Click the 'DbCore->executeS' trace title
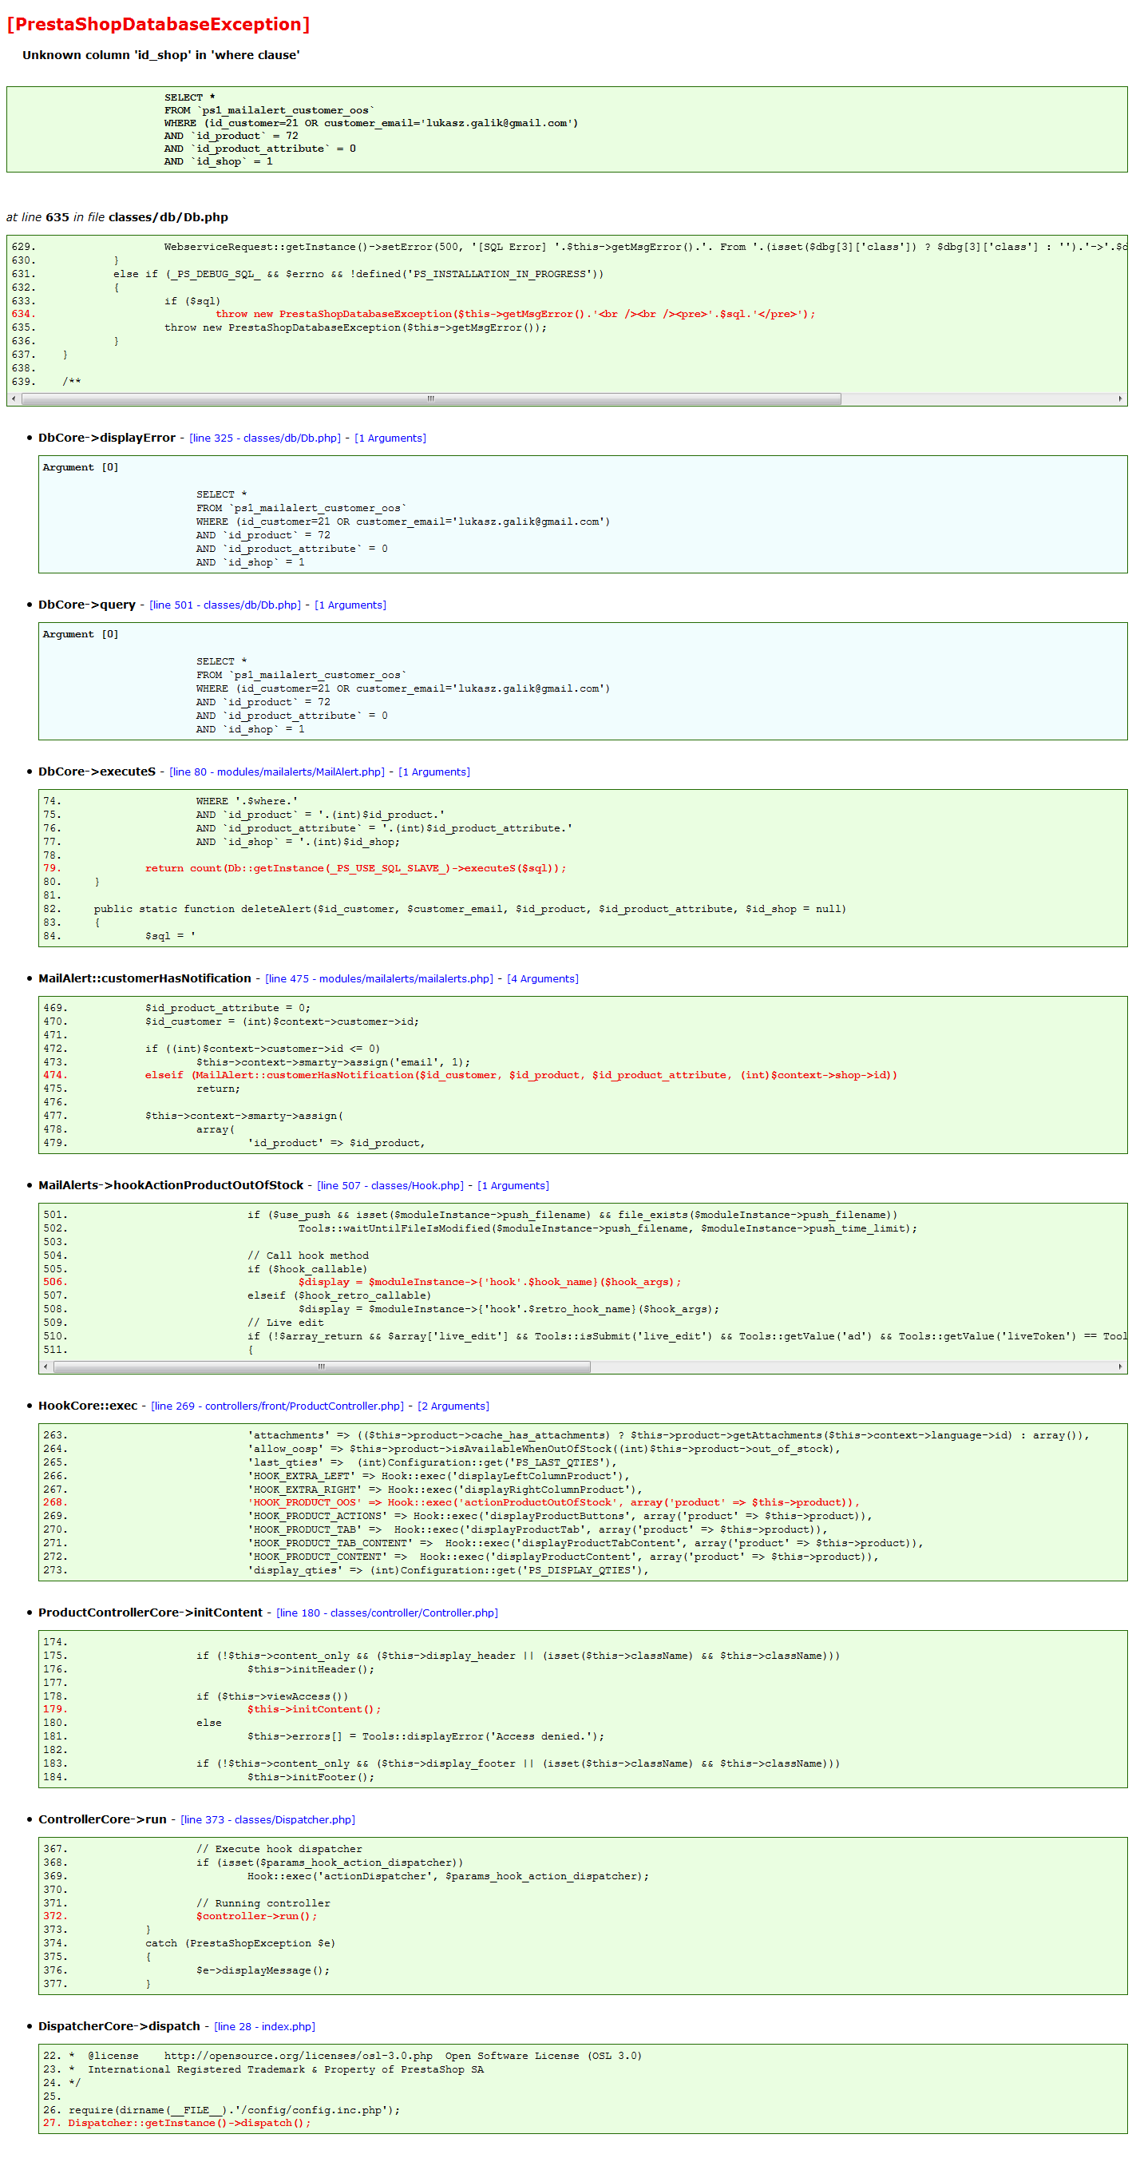Screen dimensions: 1136x2158 97,772
